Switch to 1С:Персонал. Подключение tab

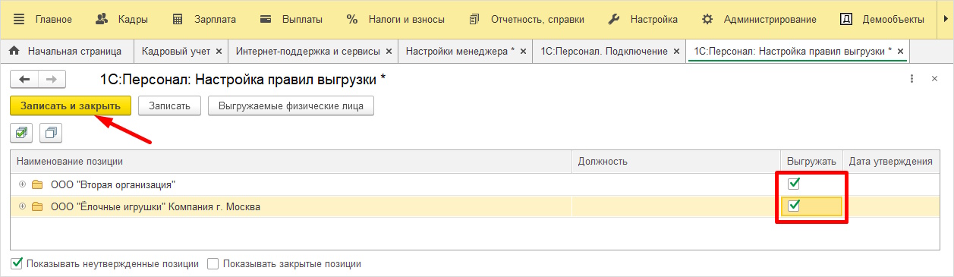pos(604,52)
